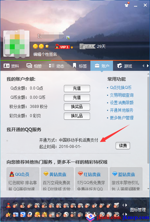The height and width of the screenshot is (222, 150).
Task: Show next tabs with right arrow
Action: tap(148, 66)
